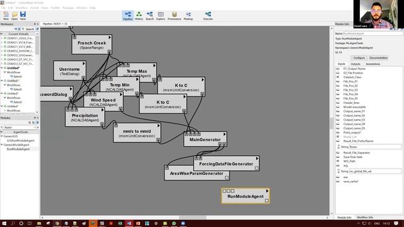Image resolution: width=404 pixels, height=227 pixels.
Task: Click the AreaWiseParamGenerator output port square
Action: pyautogui.click(x=227, y=177)
